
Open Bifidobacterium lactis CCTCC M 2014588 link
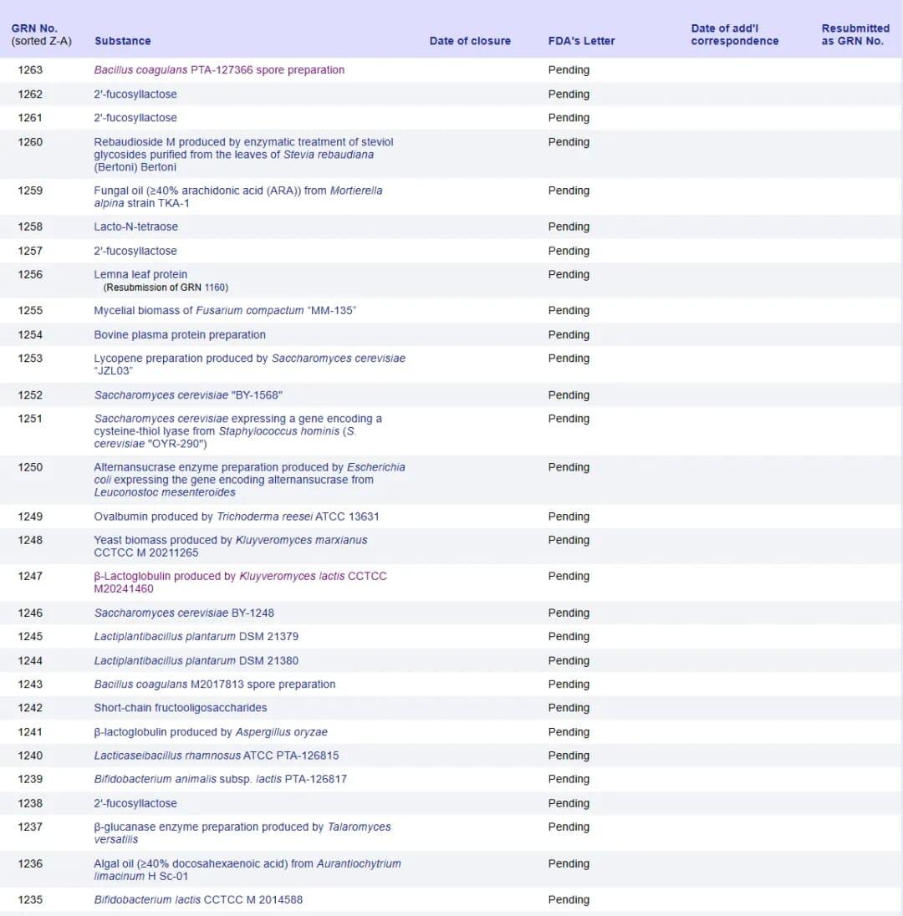[x=199, y=899]
